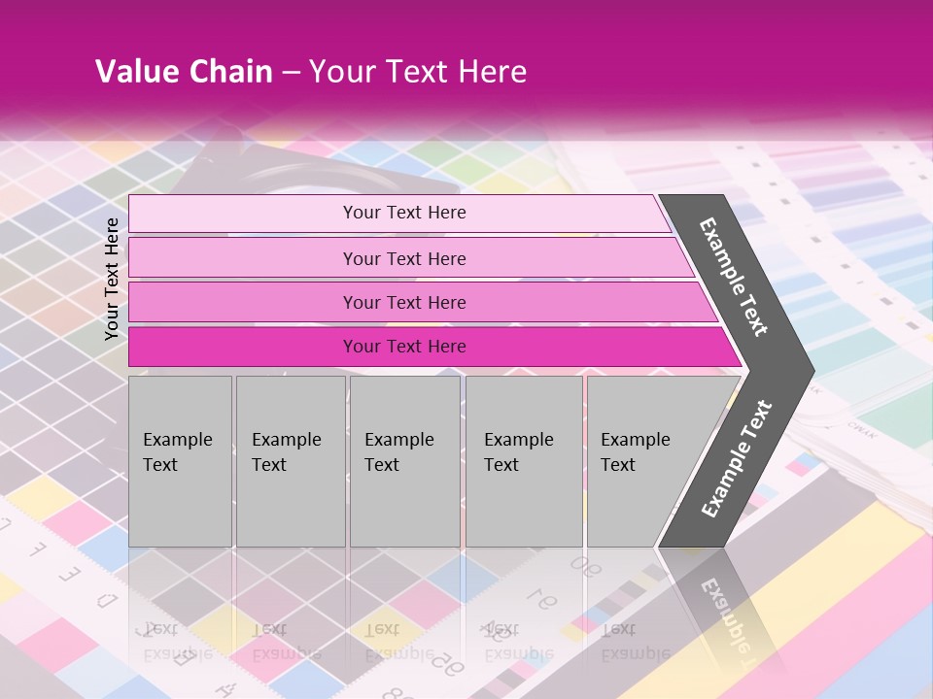Select the fourth gray 'Example Text' box

(x=524, y=461)
